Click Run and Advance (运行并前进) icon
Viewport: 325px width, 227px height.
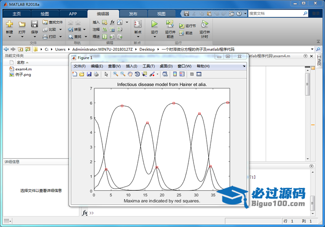pyautogui.click(x=170, y=24)
